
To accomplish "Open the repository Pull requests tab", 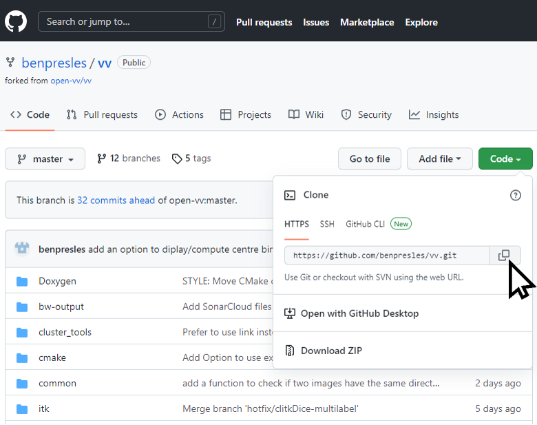I will coord(102,115).
